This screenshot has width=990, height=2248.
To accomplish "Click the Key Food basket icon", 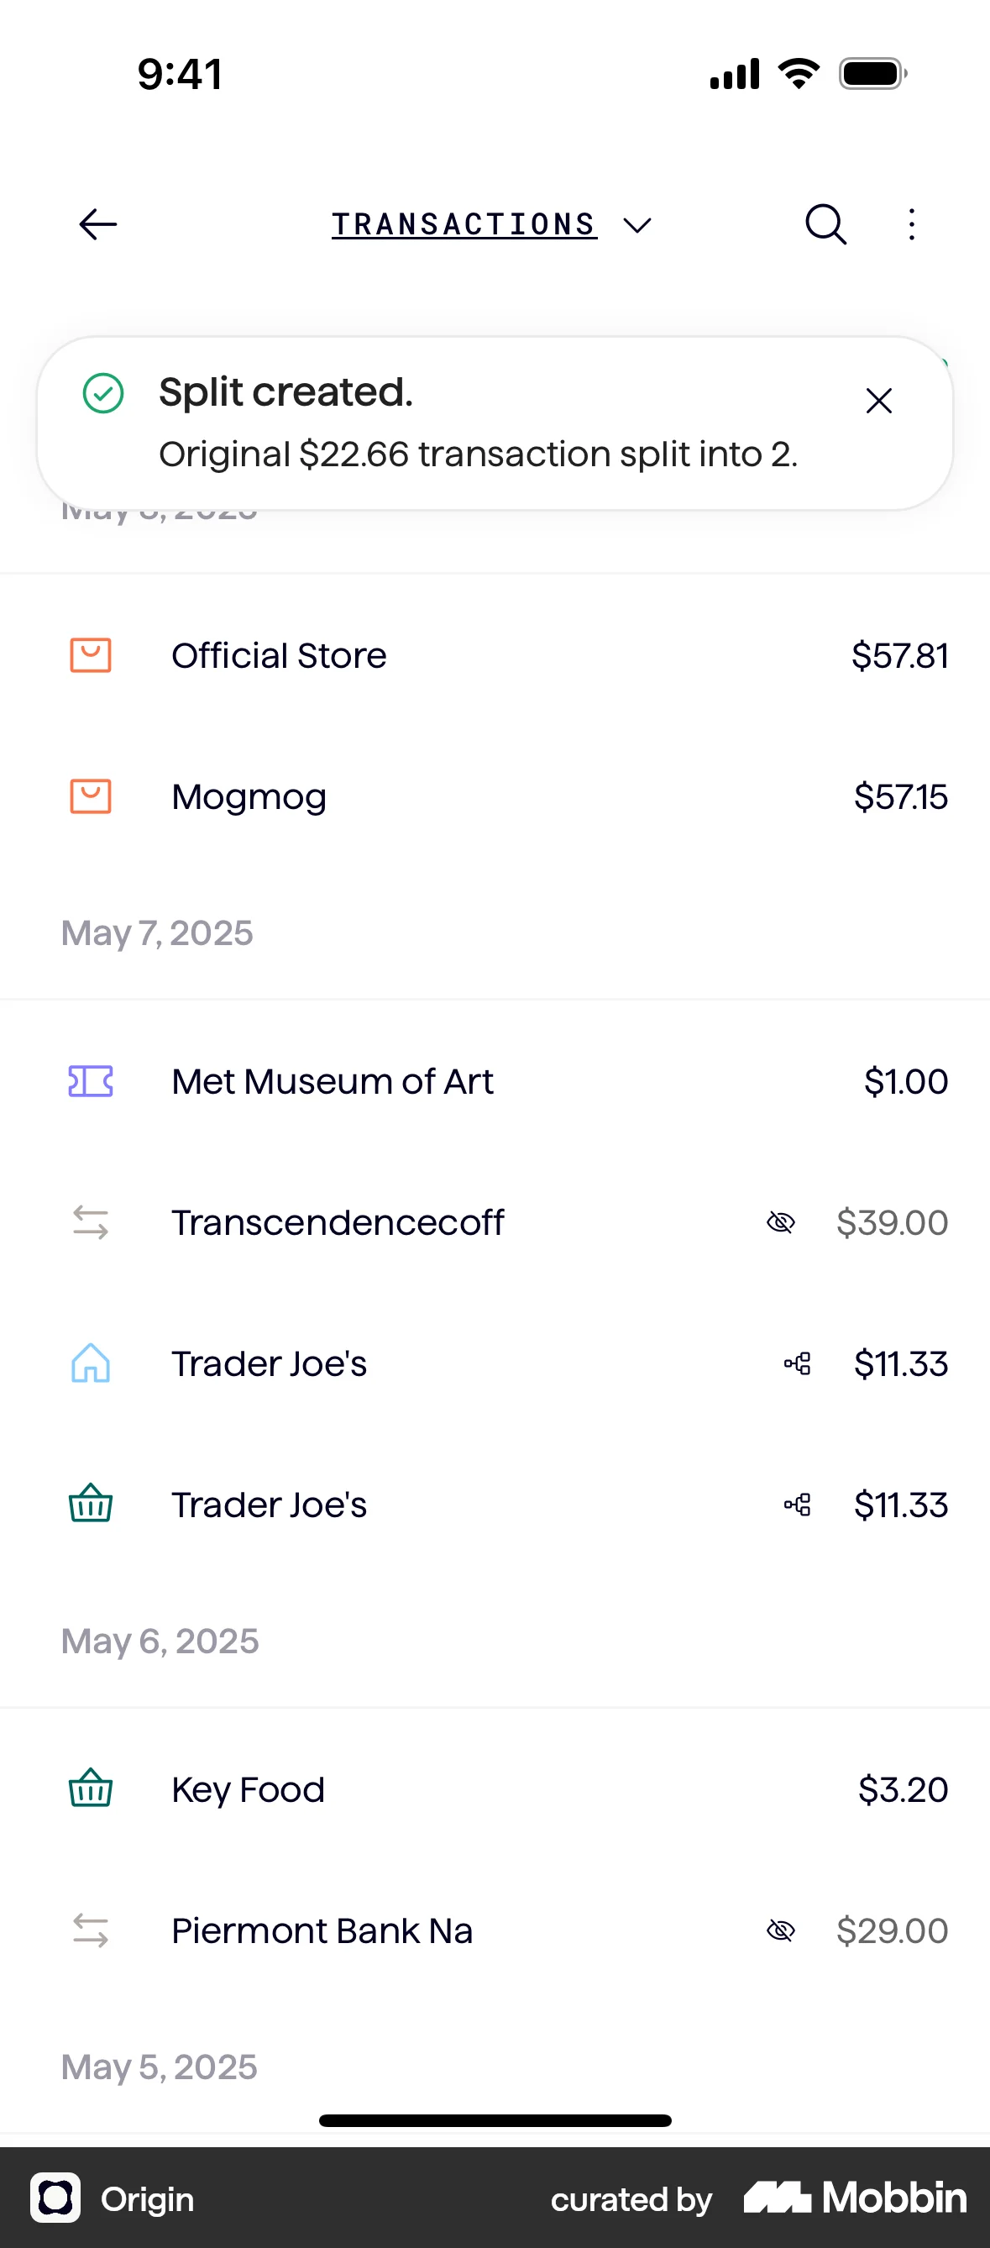I will click(x=91, y=1789).
